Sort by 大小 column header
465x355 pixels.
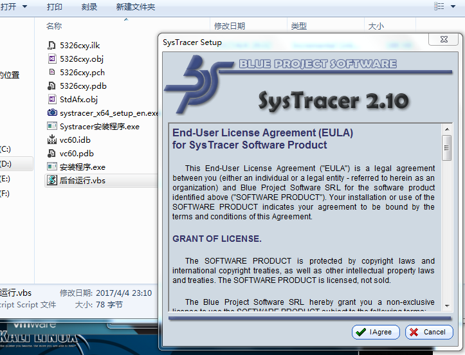tap(376, 26)
